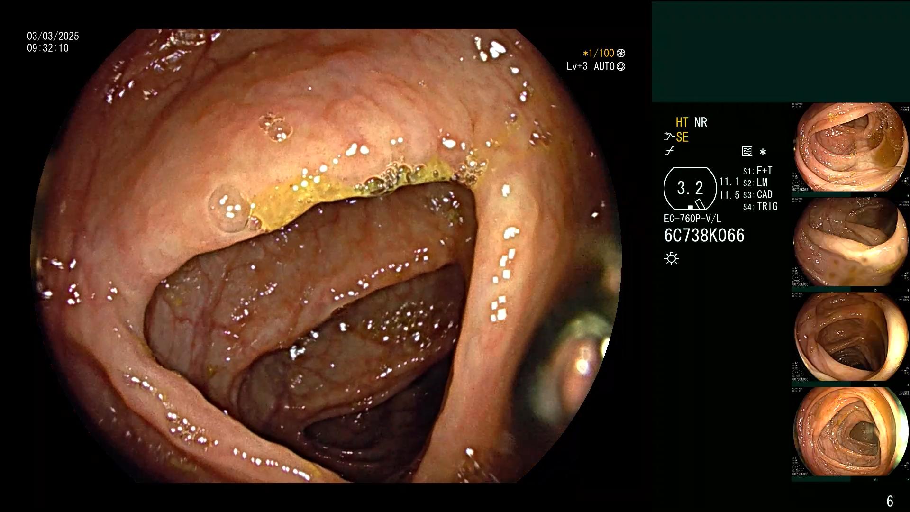Click the settings sliders icon
The height and width of the screenshot is (512, 910).
point(747,151)
